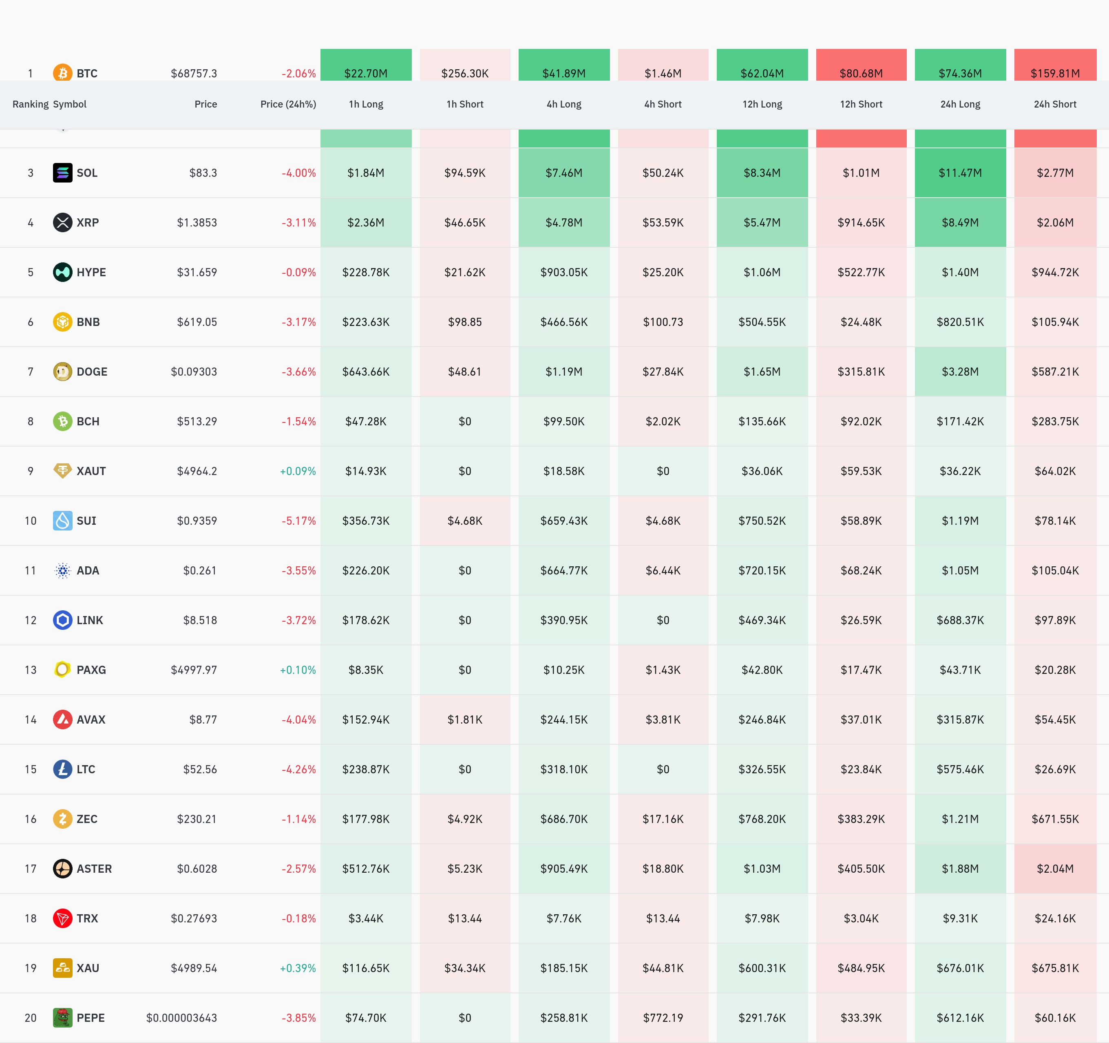Click the Chainlink LINK hexagon icon

click(x=62, y=620)
